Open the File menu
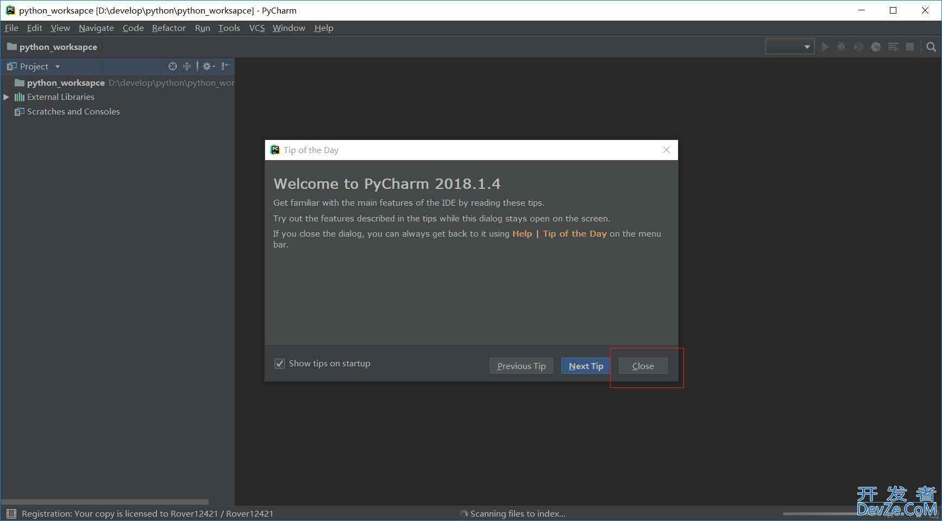This screenshot has height=521, width=942. (11, 28)
